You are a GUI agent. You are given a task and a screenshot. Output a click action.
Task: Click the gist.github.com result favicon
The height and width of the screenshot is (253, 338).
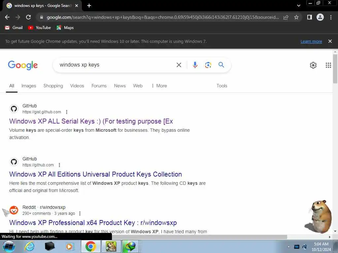tap(14, 109)
